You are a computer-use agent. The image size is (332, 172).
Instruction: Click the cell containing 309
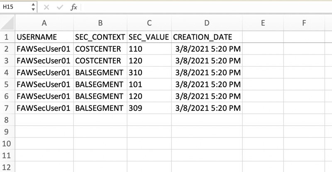[149, 108]
